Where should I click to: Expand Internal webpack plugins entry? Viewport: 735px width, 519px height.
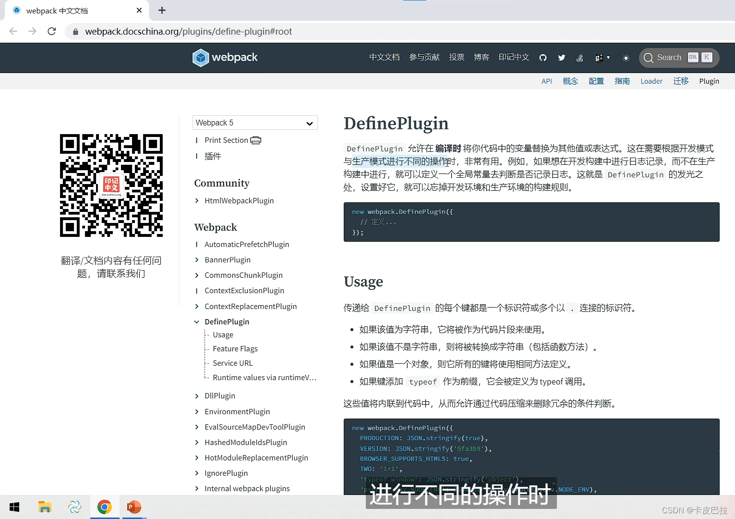196,489
